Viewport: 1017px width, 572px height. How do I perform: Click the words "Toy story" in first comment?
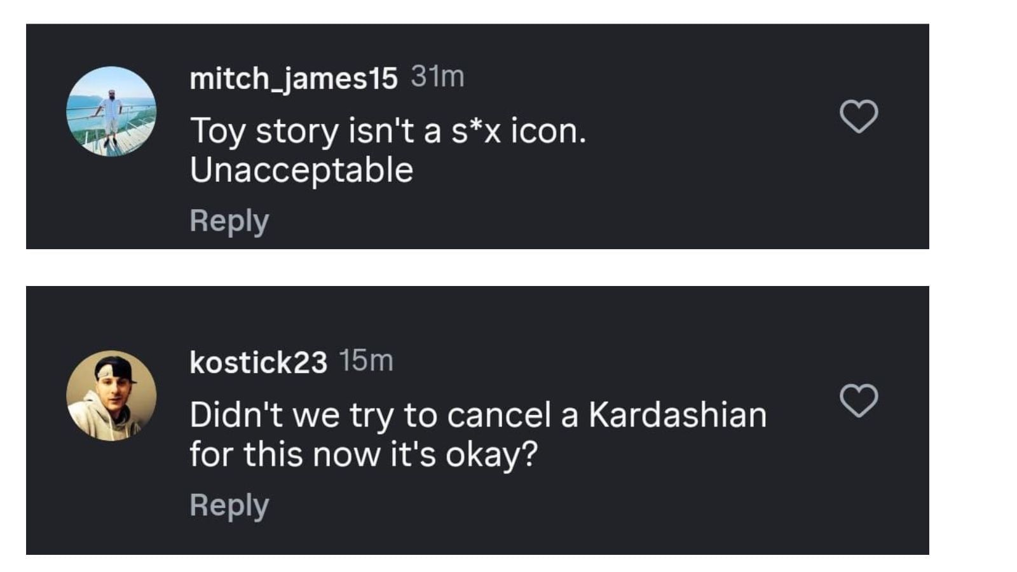264,131
